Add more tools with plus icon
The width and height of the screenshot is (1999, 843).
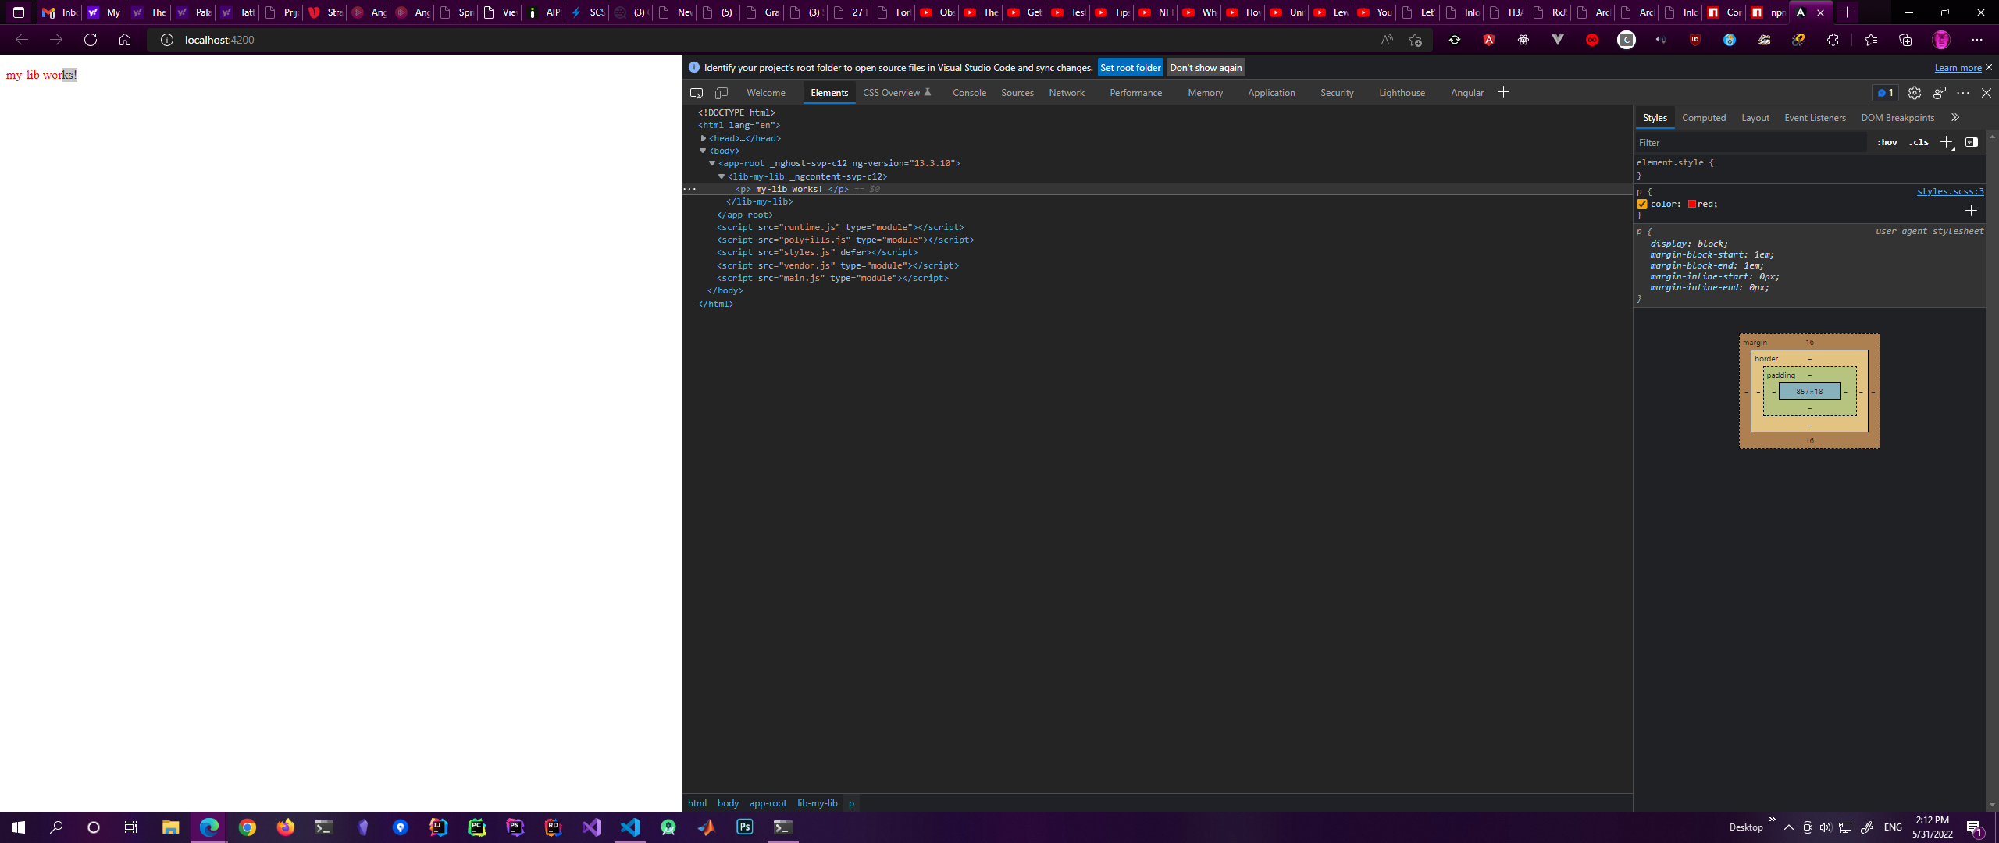(x=1503, y=92)
